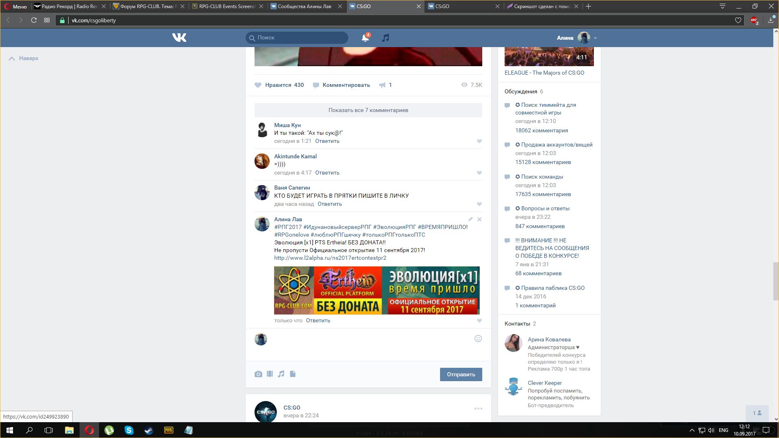Attach a video using the film icon

270,374
